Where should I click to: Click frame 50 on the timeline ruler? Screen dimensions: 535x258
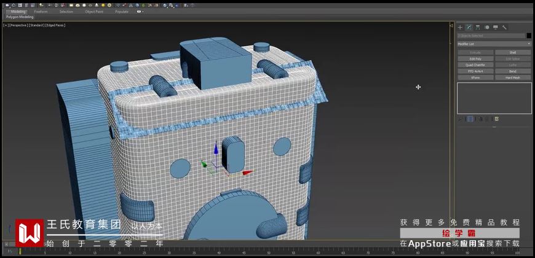click(269, 252)
